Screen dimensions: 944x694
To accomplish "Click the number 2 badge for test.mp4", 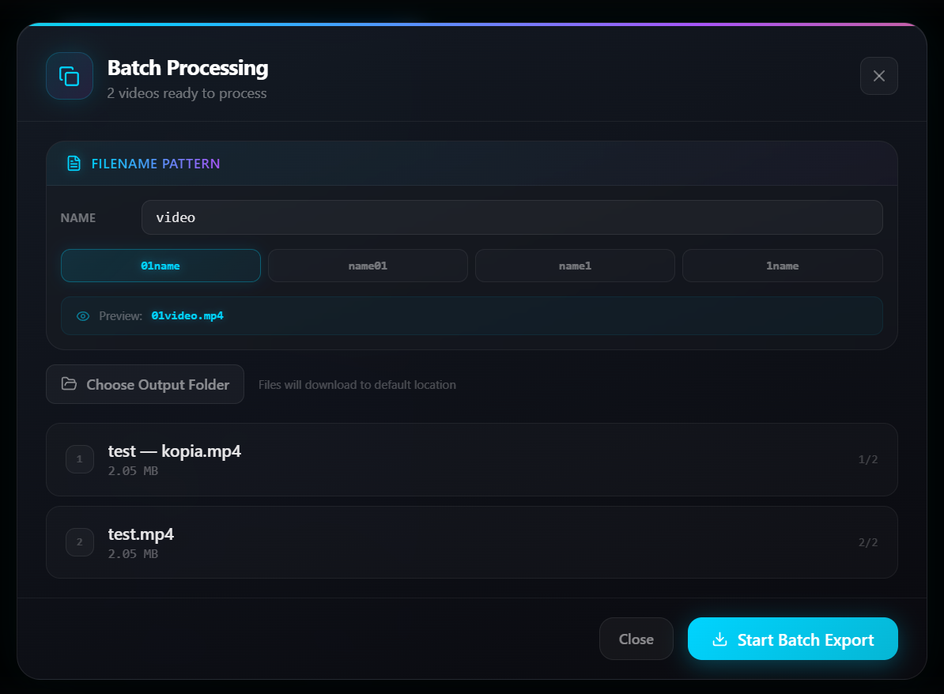I will [x=79, y=542].
